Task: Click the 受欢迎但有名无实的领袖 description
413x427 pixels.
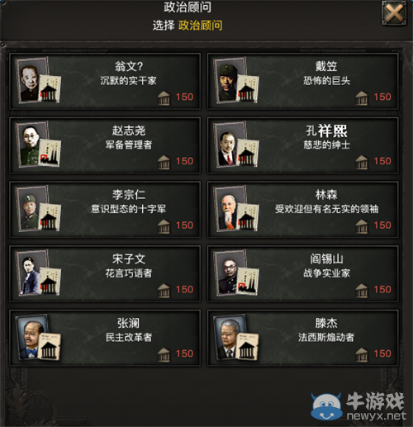Action: [x=326, y=209]
